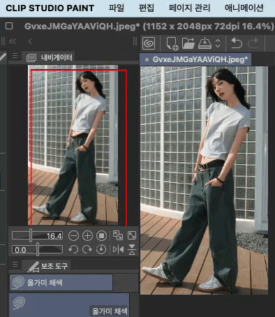The image size is (275, 317).
Task: Create a new canvas with page-plus icon
Action: 172,44
